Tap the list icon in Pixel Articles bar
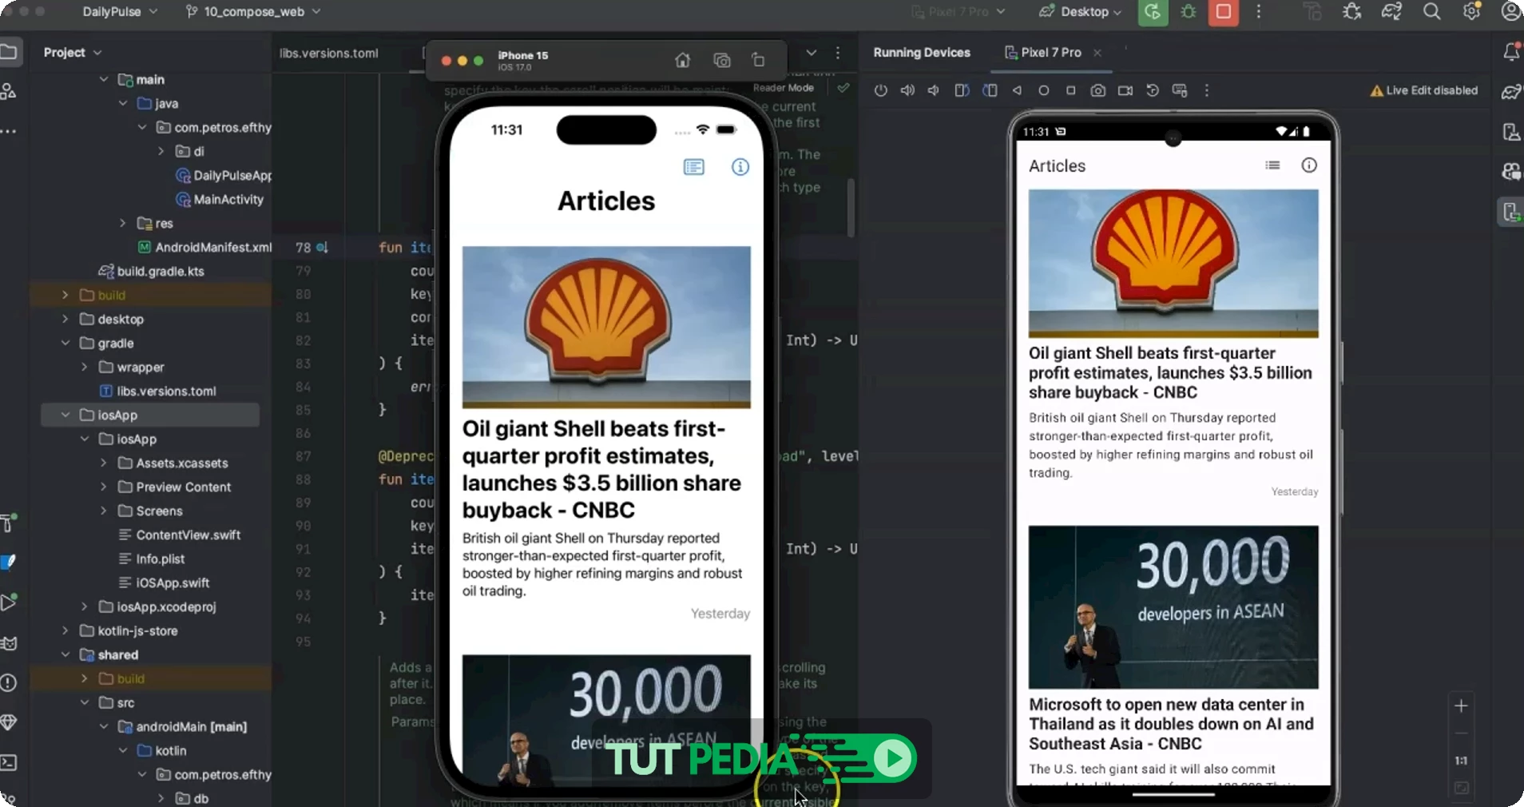Screen dimensions: 1524x807 click(1272, 165)
